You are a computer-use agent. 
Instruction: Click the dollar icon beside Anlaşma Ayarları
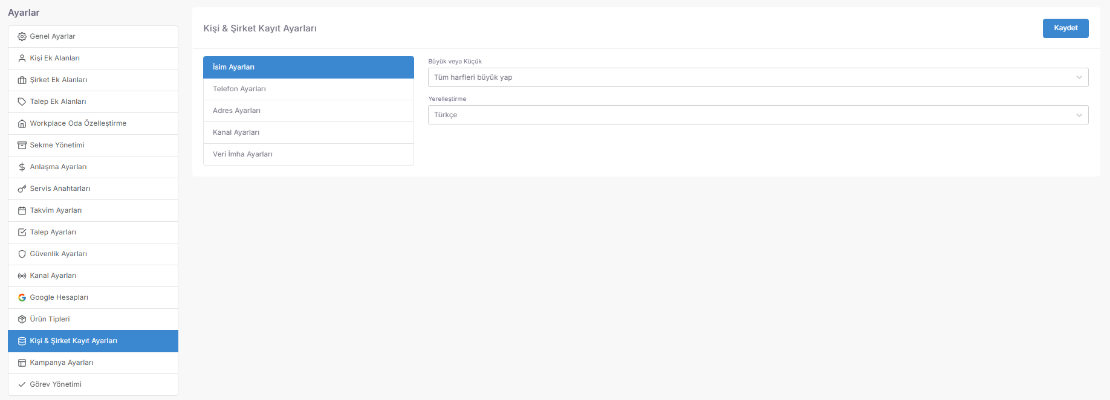(22, 167)
